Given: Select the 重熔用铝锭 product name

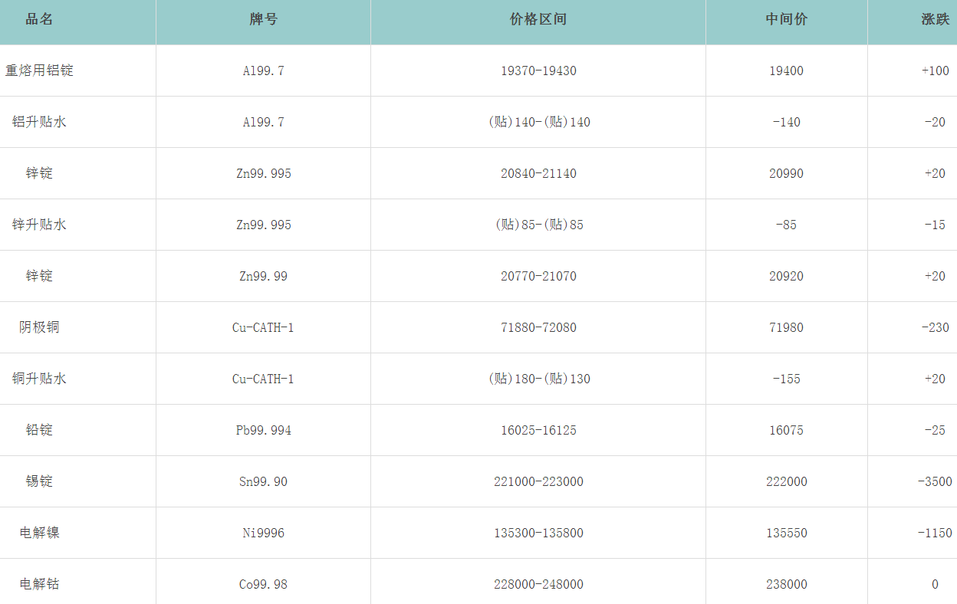Looking at the screenshot, I should (x=39, y=71).
